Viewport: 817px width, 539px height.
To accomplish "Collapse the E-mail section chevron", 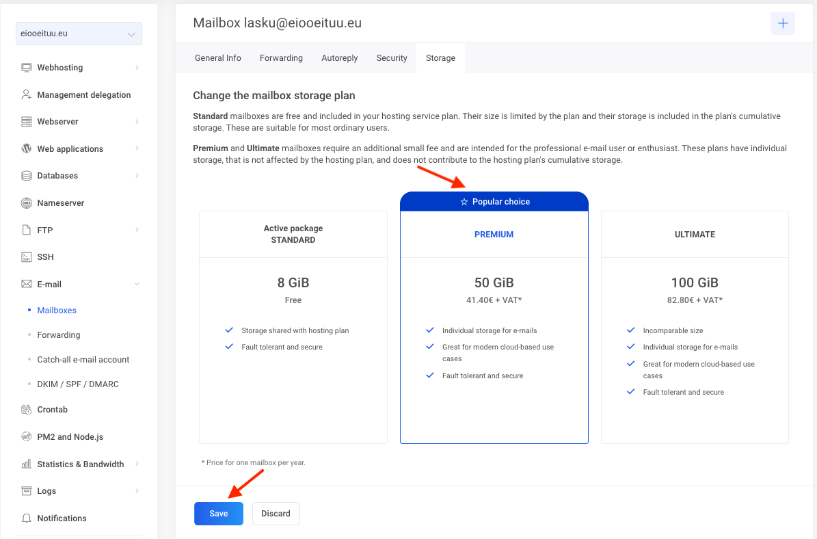I will coord(137,284).
